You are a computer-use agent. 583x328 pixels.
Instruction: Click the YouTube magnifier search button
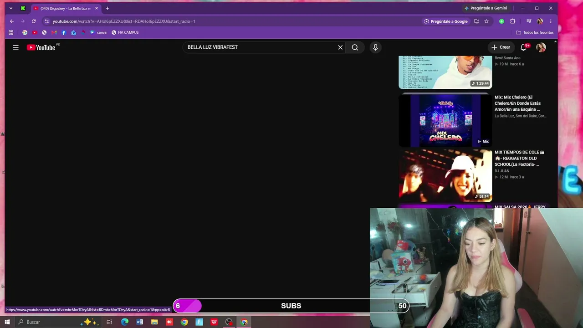pyautogui.click(x=355, y=47)
